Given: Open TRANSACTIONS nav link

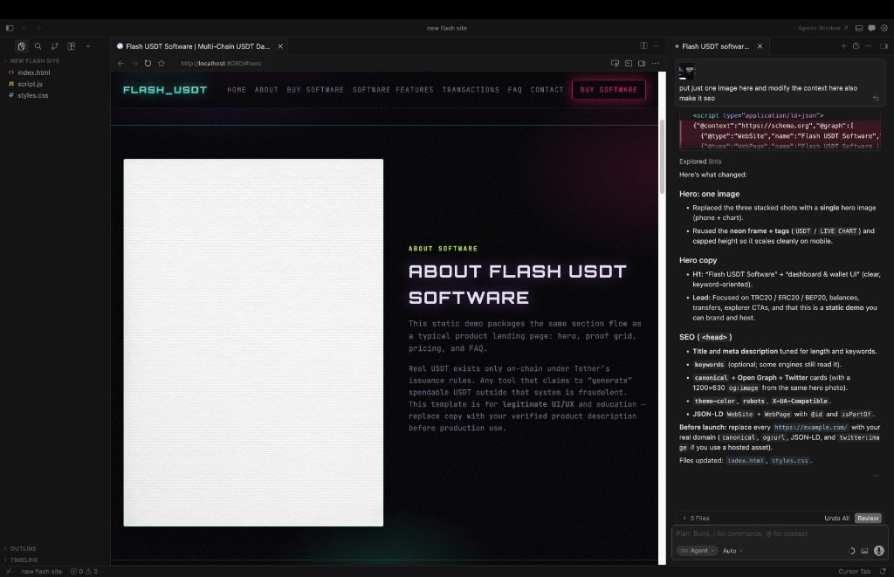Looking at the screenshot, I should click(x=471, y=90).
